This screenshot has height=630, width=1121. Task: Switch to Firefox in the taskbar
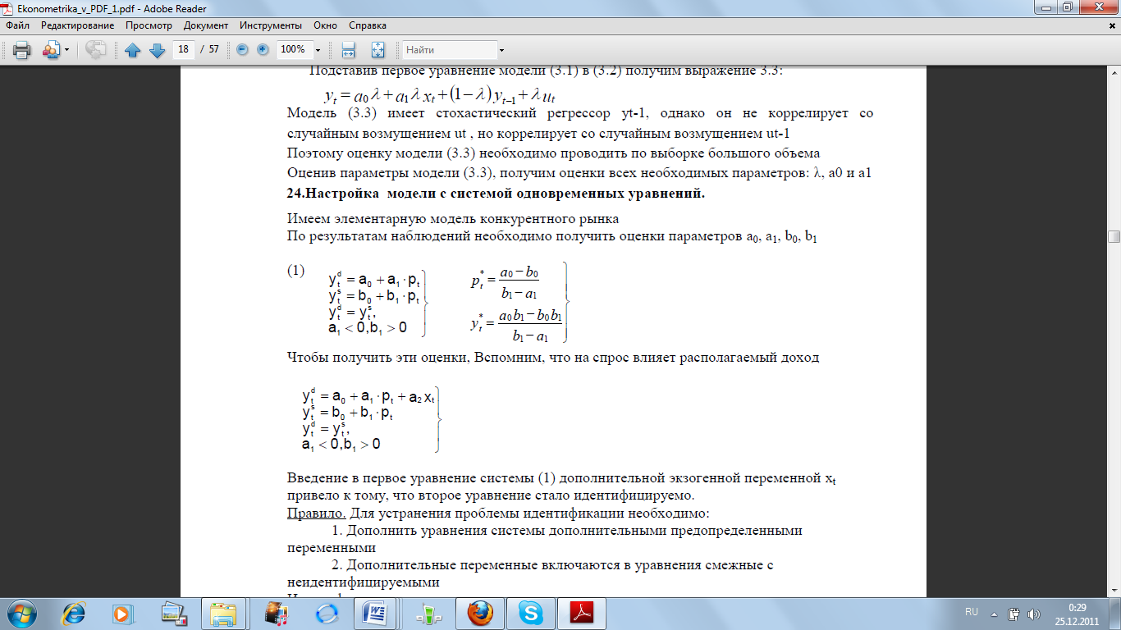[480, 614]
